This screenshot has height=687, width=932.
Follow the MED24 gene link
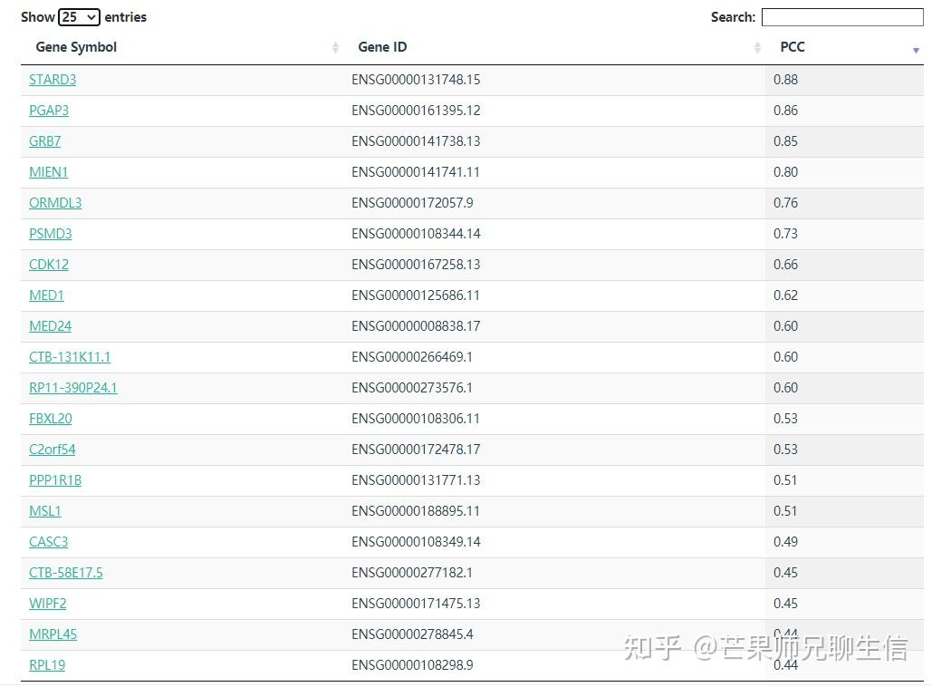click(51, 326)
